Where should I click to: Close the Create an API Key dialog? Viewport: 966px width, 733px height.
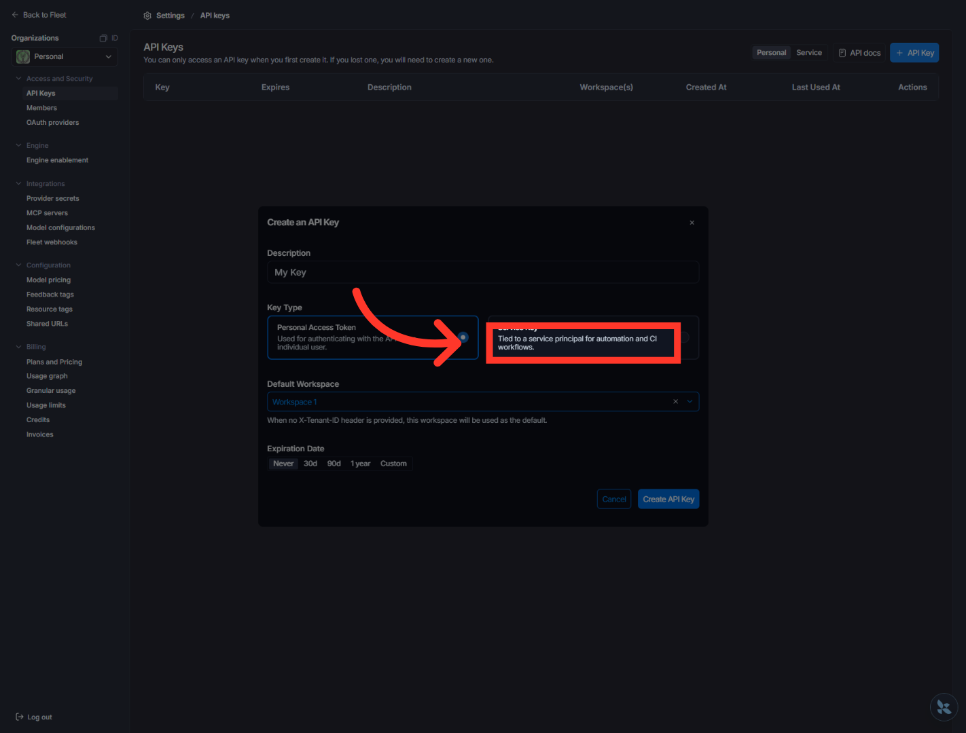point(692,223)
